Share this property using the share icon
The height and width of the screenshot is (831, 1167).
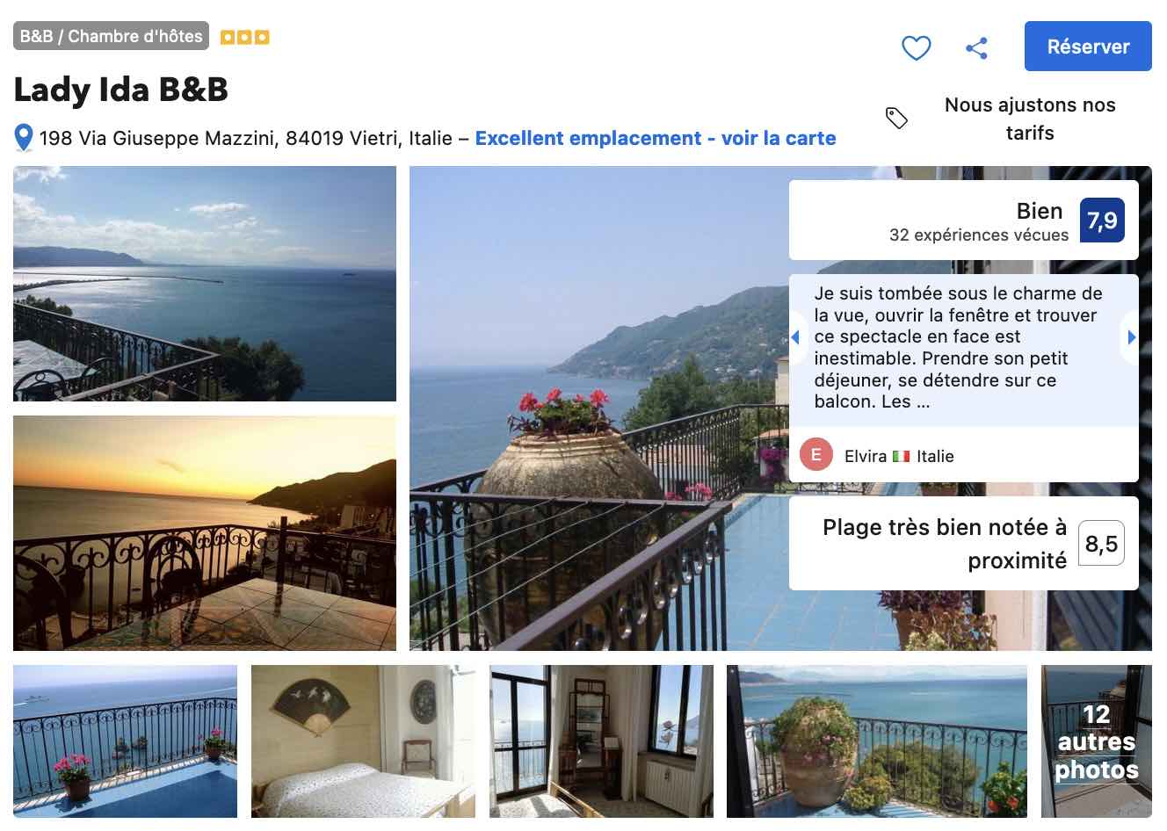(x=977, y=47)
